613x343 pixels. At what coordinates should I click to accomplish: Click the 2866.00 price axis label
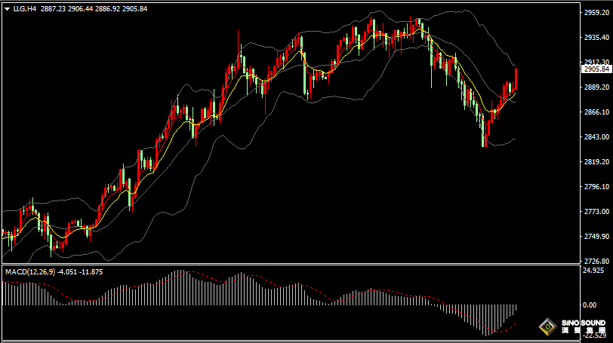coord(596,112)
